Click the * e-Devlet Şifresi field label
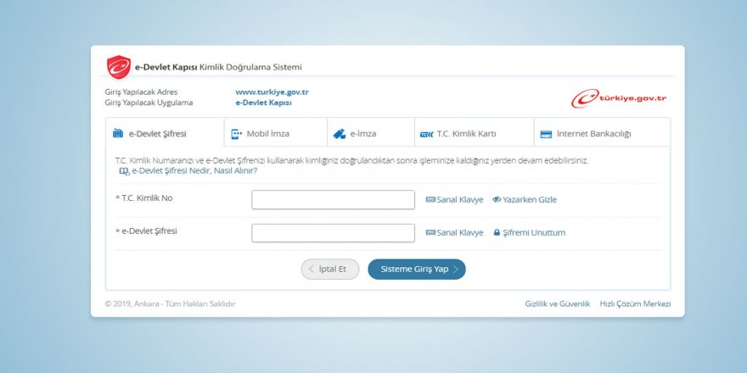This screenshot has height=373, width=747. pyautogui.click(x=146, y=231)
